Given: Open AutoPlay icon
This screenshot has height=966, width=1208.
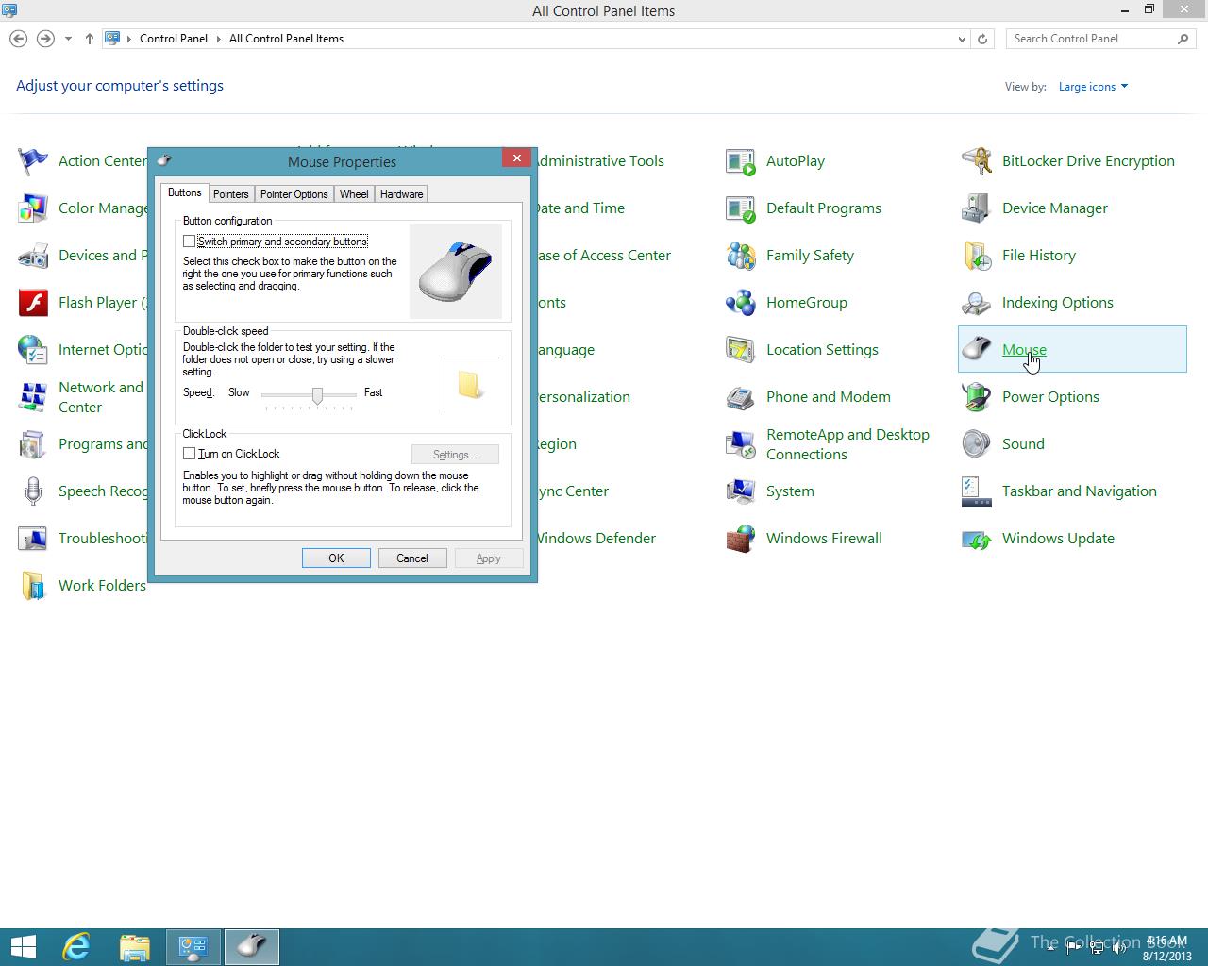Looking at the screenshot, I should tap(741, 161).
